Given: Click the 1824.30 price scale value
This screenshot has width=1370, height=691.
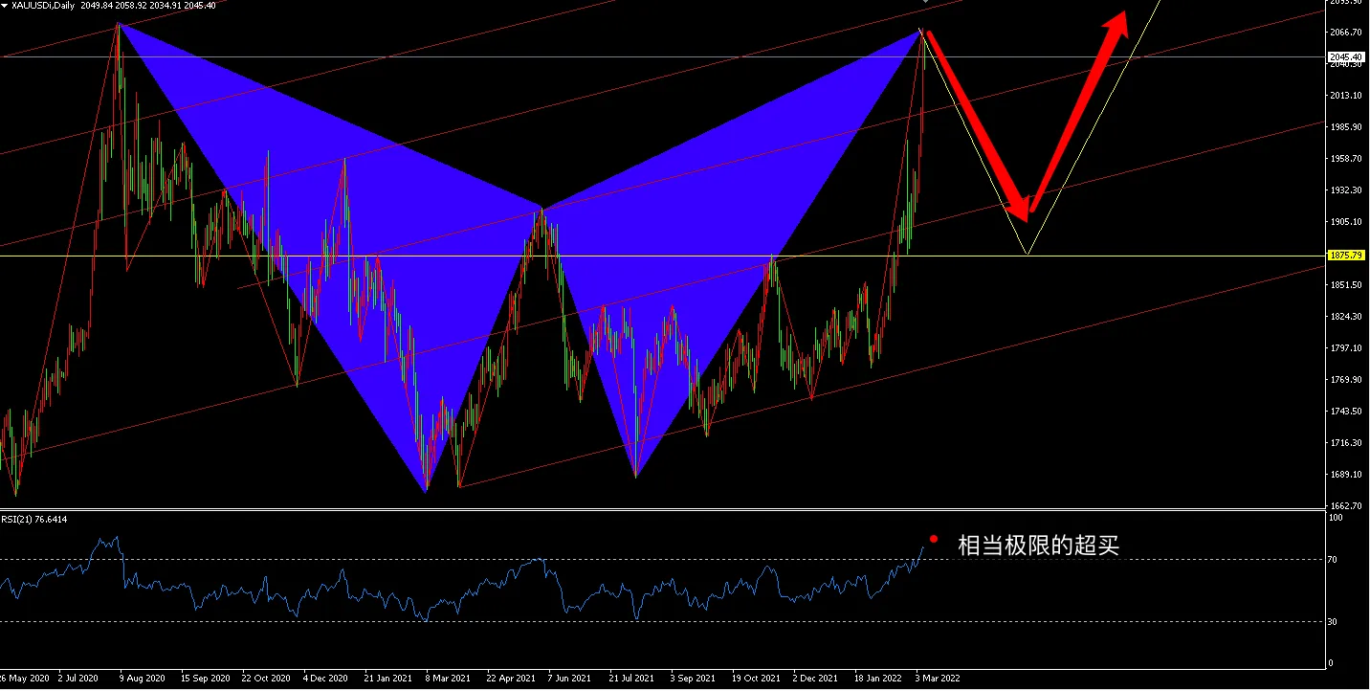Looking at the screenshot, I should (1345, 317).
